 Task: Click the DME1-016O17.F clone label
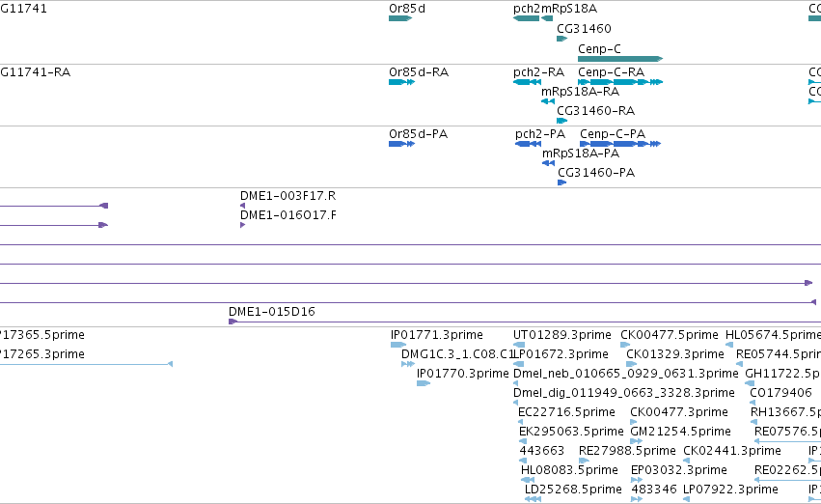pos(288,215)
